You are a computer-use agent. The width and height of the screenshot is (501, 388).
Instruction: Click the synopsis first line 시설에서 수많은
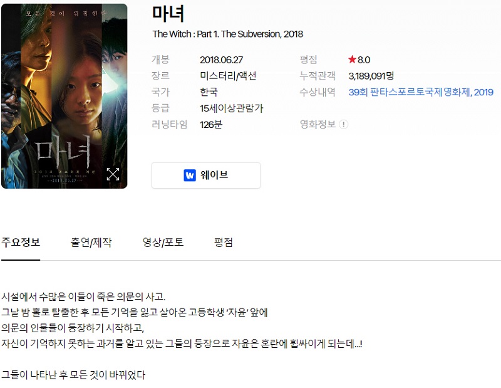pyautogui.click(x=83, y=296)
